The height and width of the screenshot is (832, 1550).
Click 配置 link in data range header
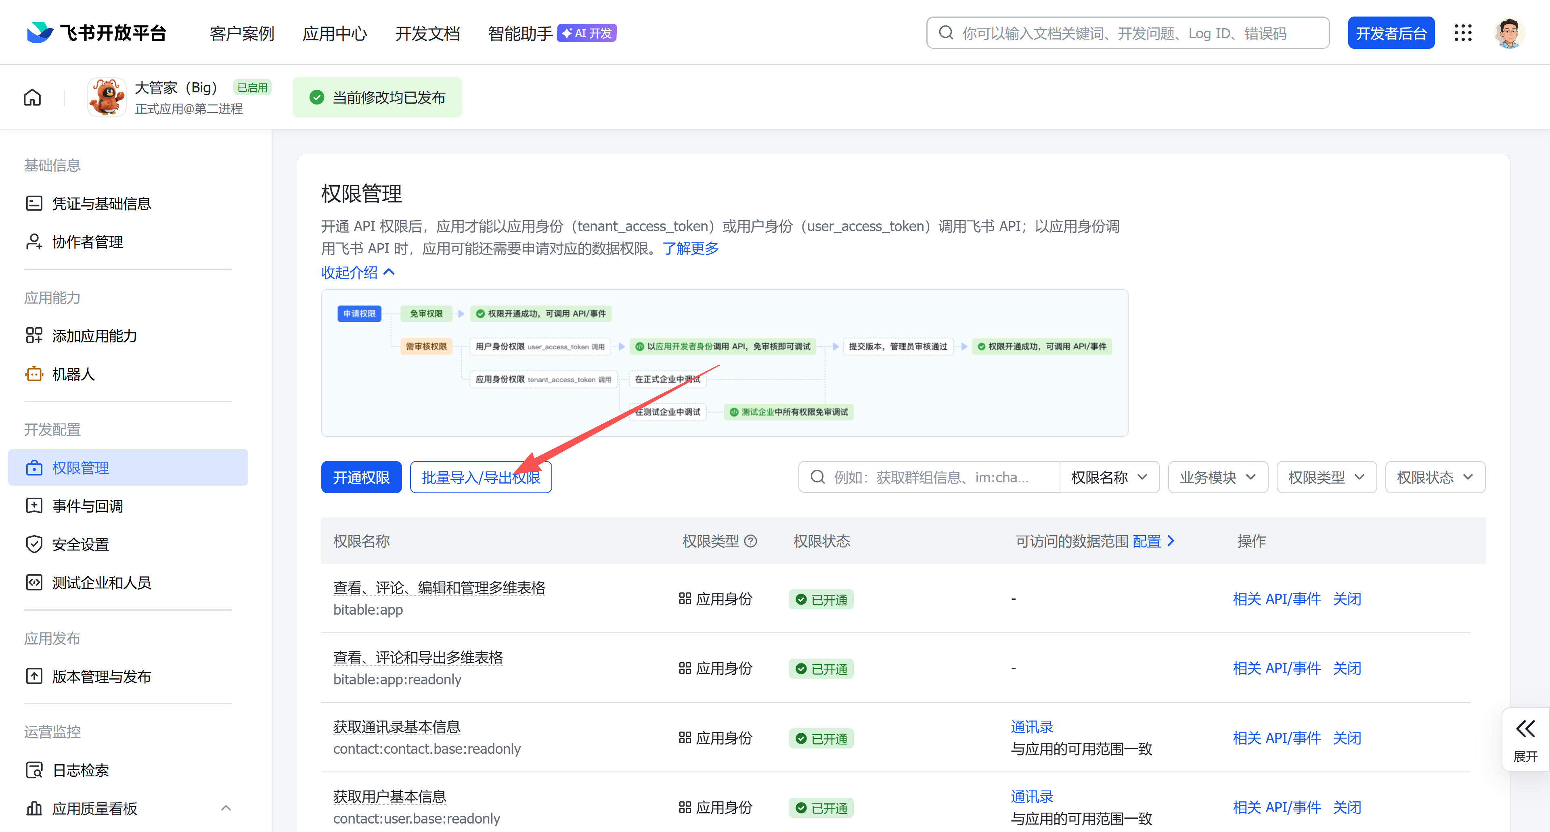[1153, 541]
